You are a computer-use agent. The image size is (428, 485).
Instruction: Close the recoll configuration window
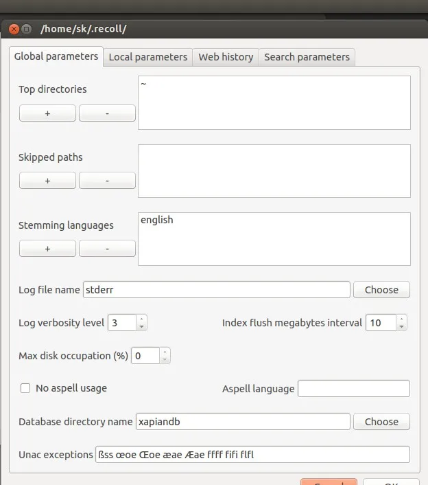(13, 29)
